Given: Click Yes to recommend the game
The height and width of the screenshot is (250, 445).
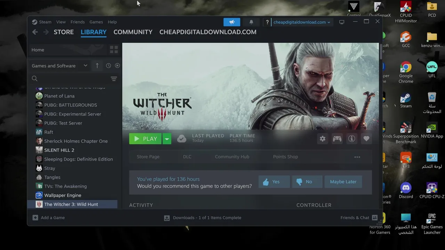Looking at the screenshot, I should (274, 182).
